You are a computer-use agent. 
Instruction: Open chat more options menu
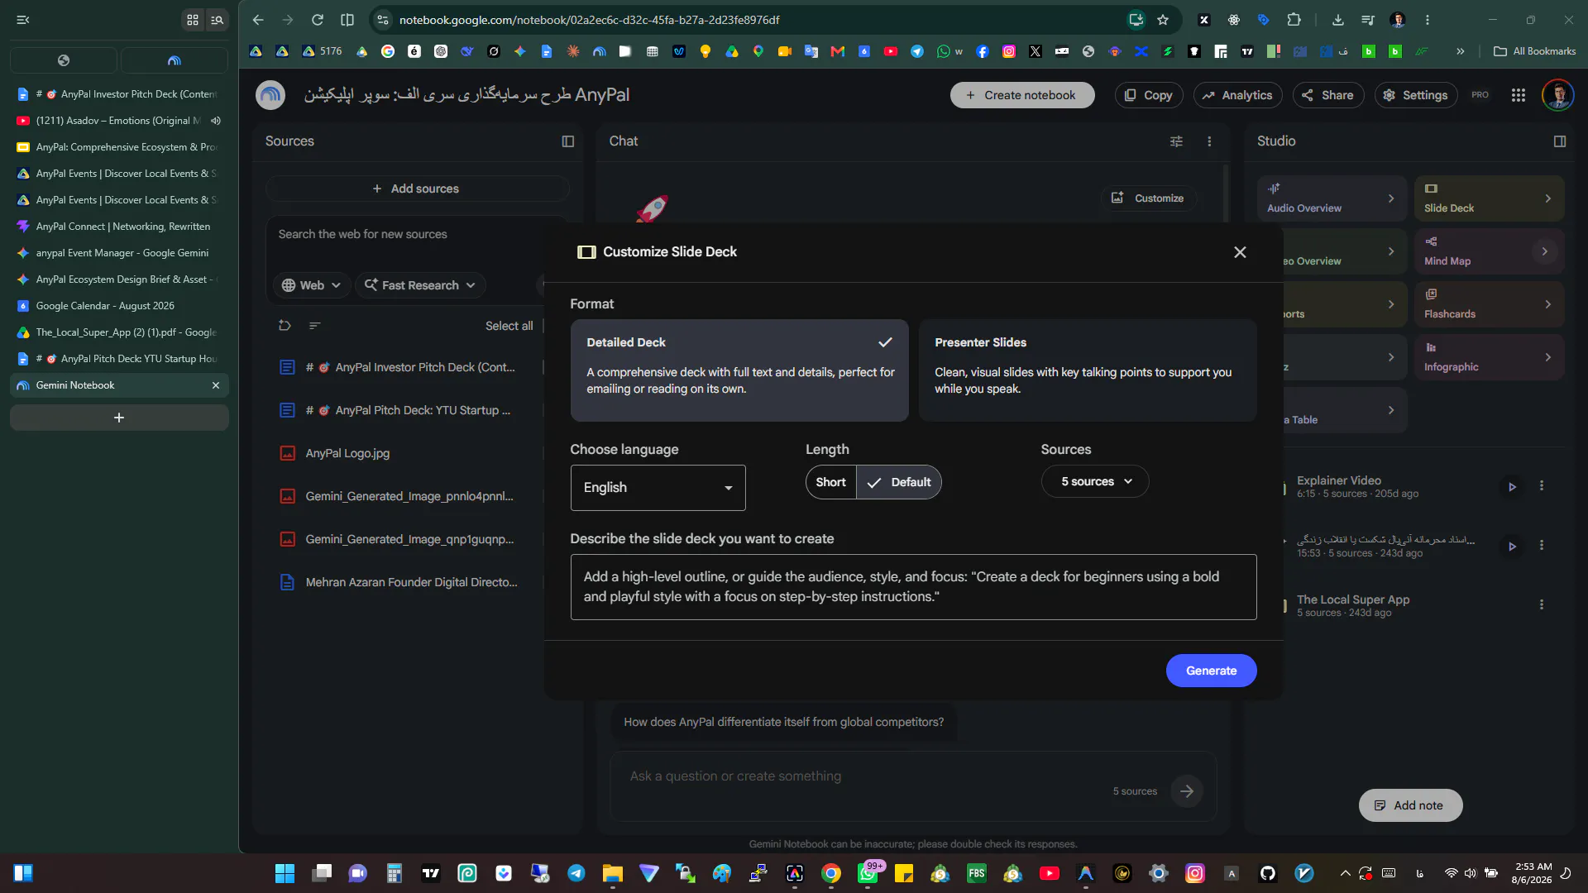[x=1209, y=141]
